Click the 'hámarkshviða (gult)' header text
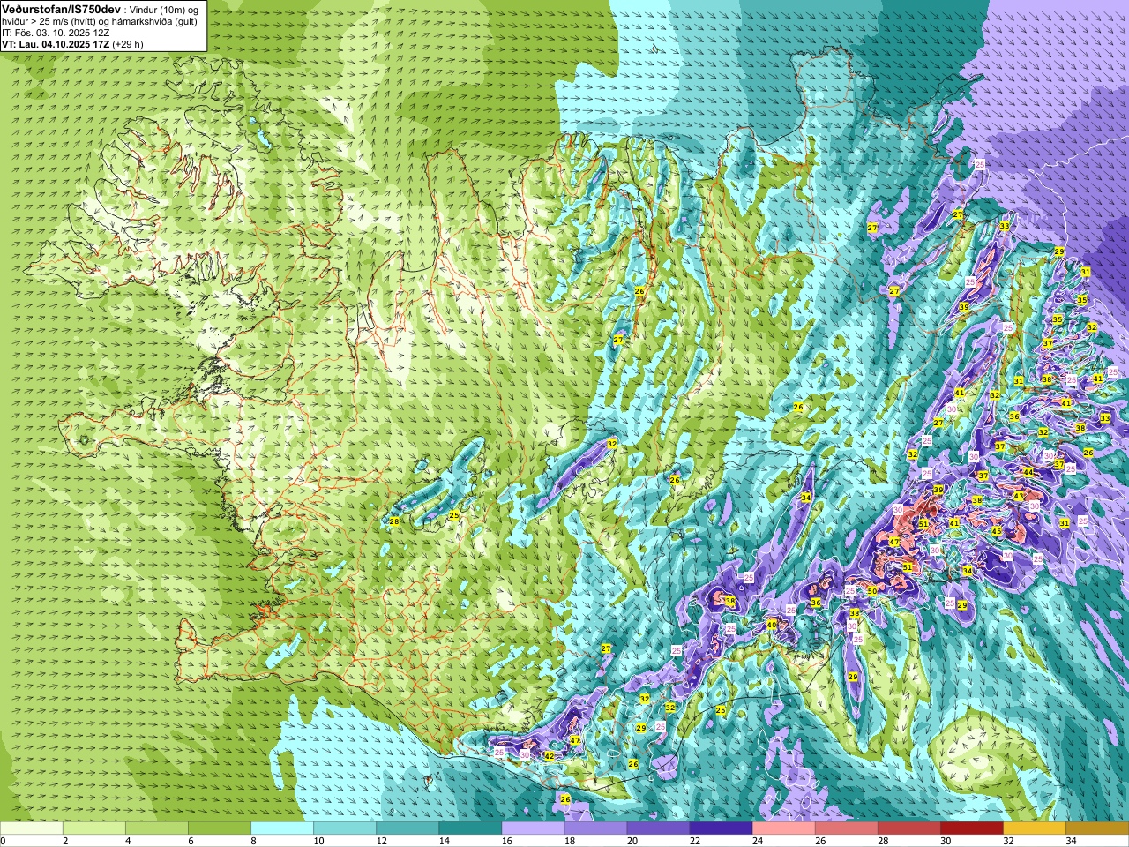This screenshot has width=1129, height=847. coord(153,21)
